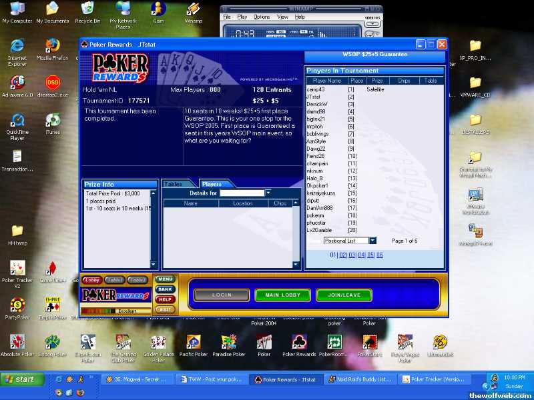This screenshot has height=400, width=534.
Task: Open QuickTime Player desktop icon
Action: click(17, 121)
